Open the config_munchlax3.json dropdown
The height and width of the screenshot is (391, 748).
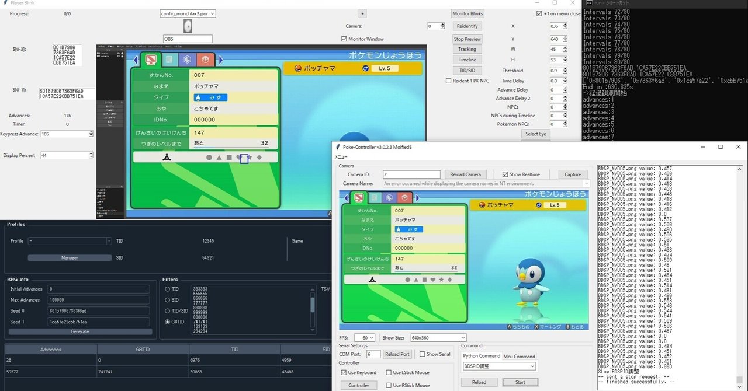click(x=187, y=13)
